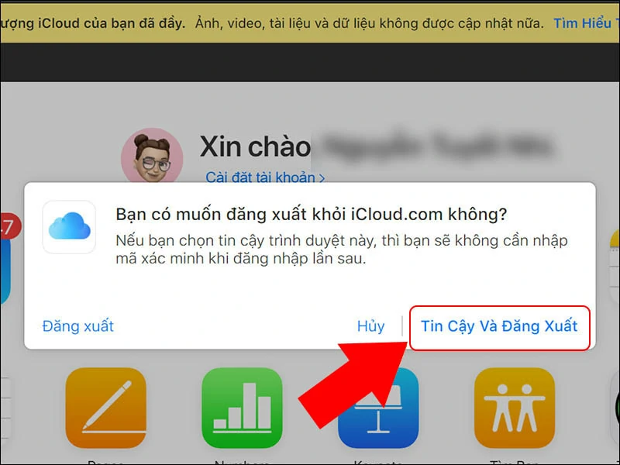This screenshot has height=465, width=620.
Task: Open the Pages app icon
Action: pos(106,408)
